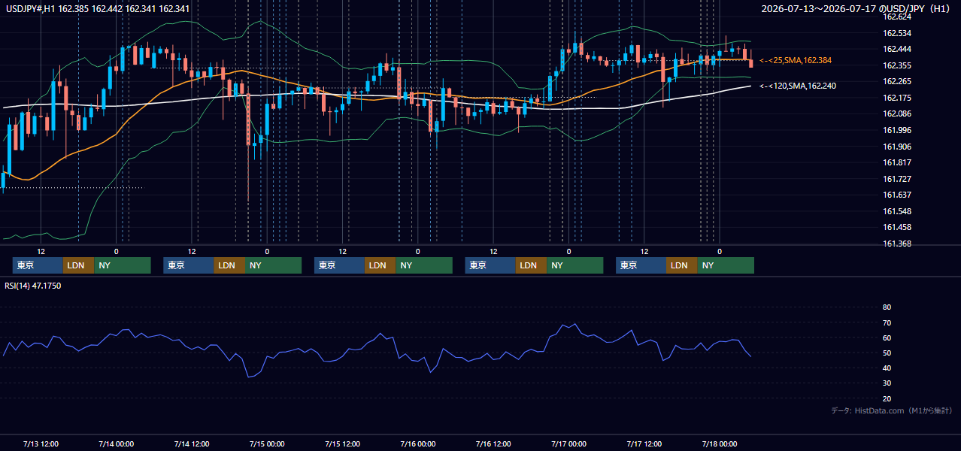The height and width of the screenshot is (451, 961).
Task: Click price axis value 161.906
Action: 896,147
